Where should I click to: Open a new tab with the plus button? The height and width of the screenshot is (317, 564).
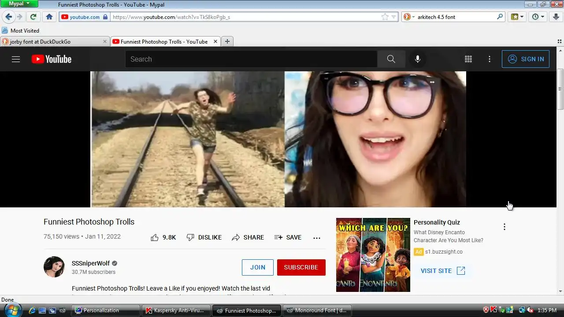[227, 41]
